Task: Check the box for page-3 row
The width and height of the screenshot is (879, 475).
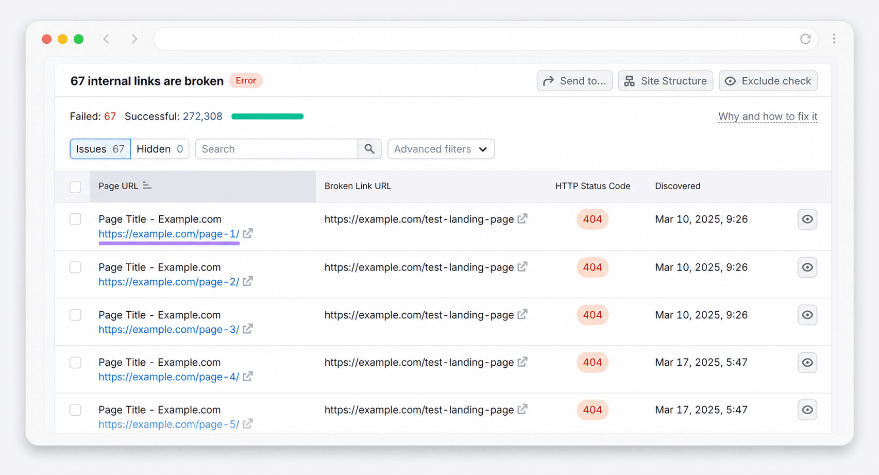Action: coord(75,315)
